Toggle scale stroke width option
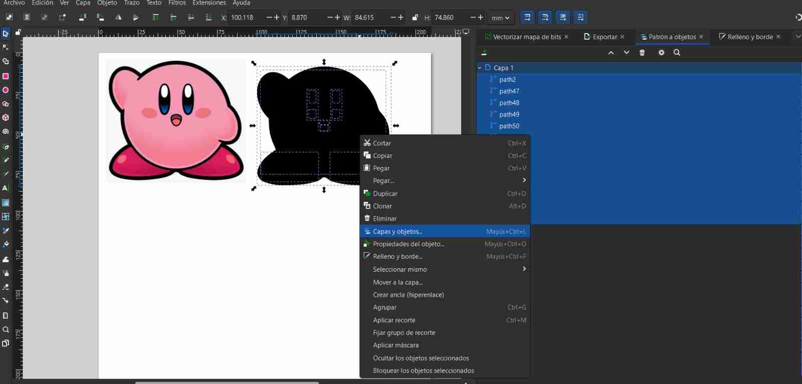Viewport: 802px width, 384px height. click(x=527, y=18)
